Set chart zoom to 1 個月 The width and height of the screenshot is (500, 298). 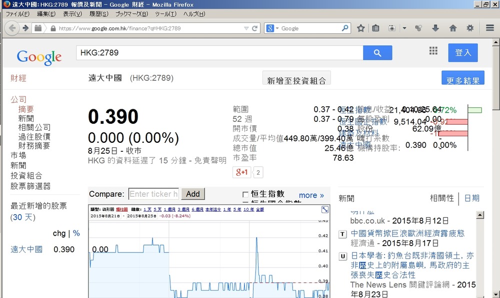point(169,210)
